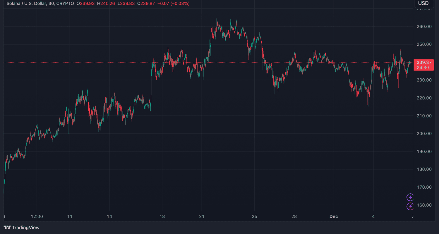Click the 160.00 price axis label
Viewport: 439px width, 234px height.
pos(424,205)
